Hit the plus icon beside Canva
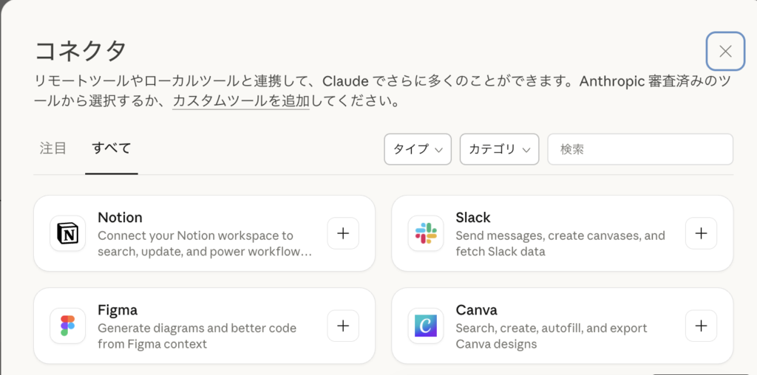The width and height of the screenshot is (757, 375). coord(701,326)
